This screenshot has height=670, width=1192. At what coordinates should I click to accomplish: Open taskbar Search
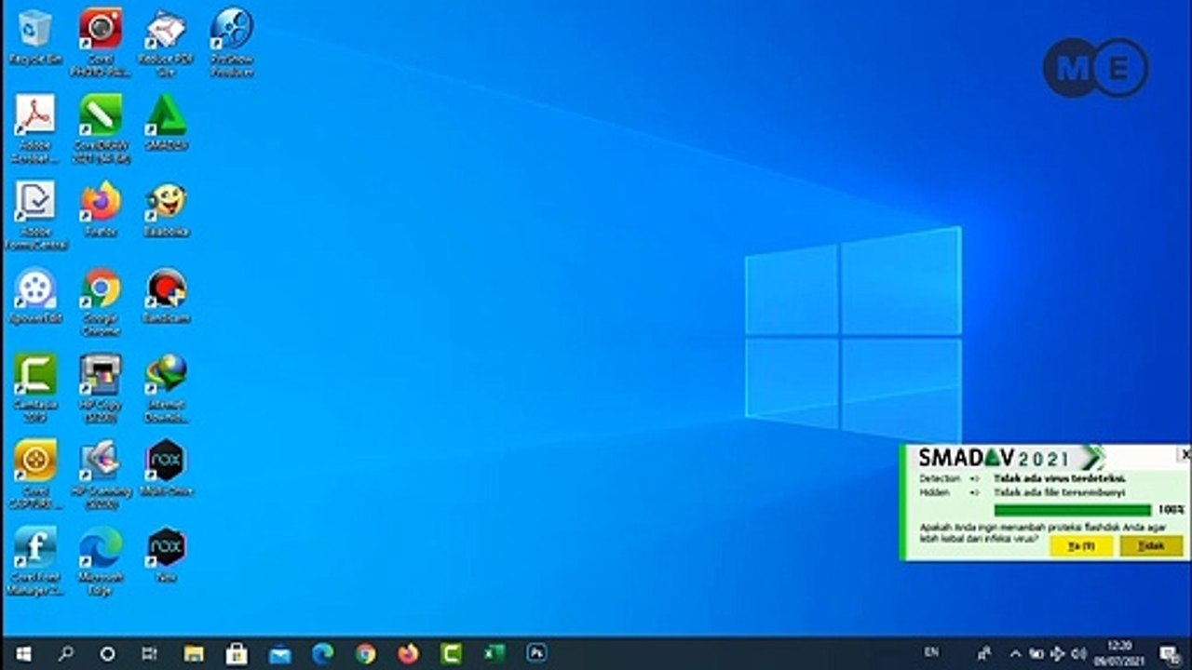[65, 653]
